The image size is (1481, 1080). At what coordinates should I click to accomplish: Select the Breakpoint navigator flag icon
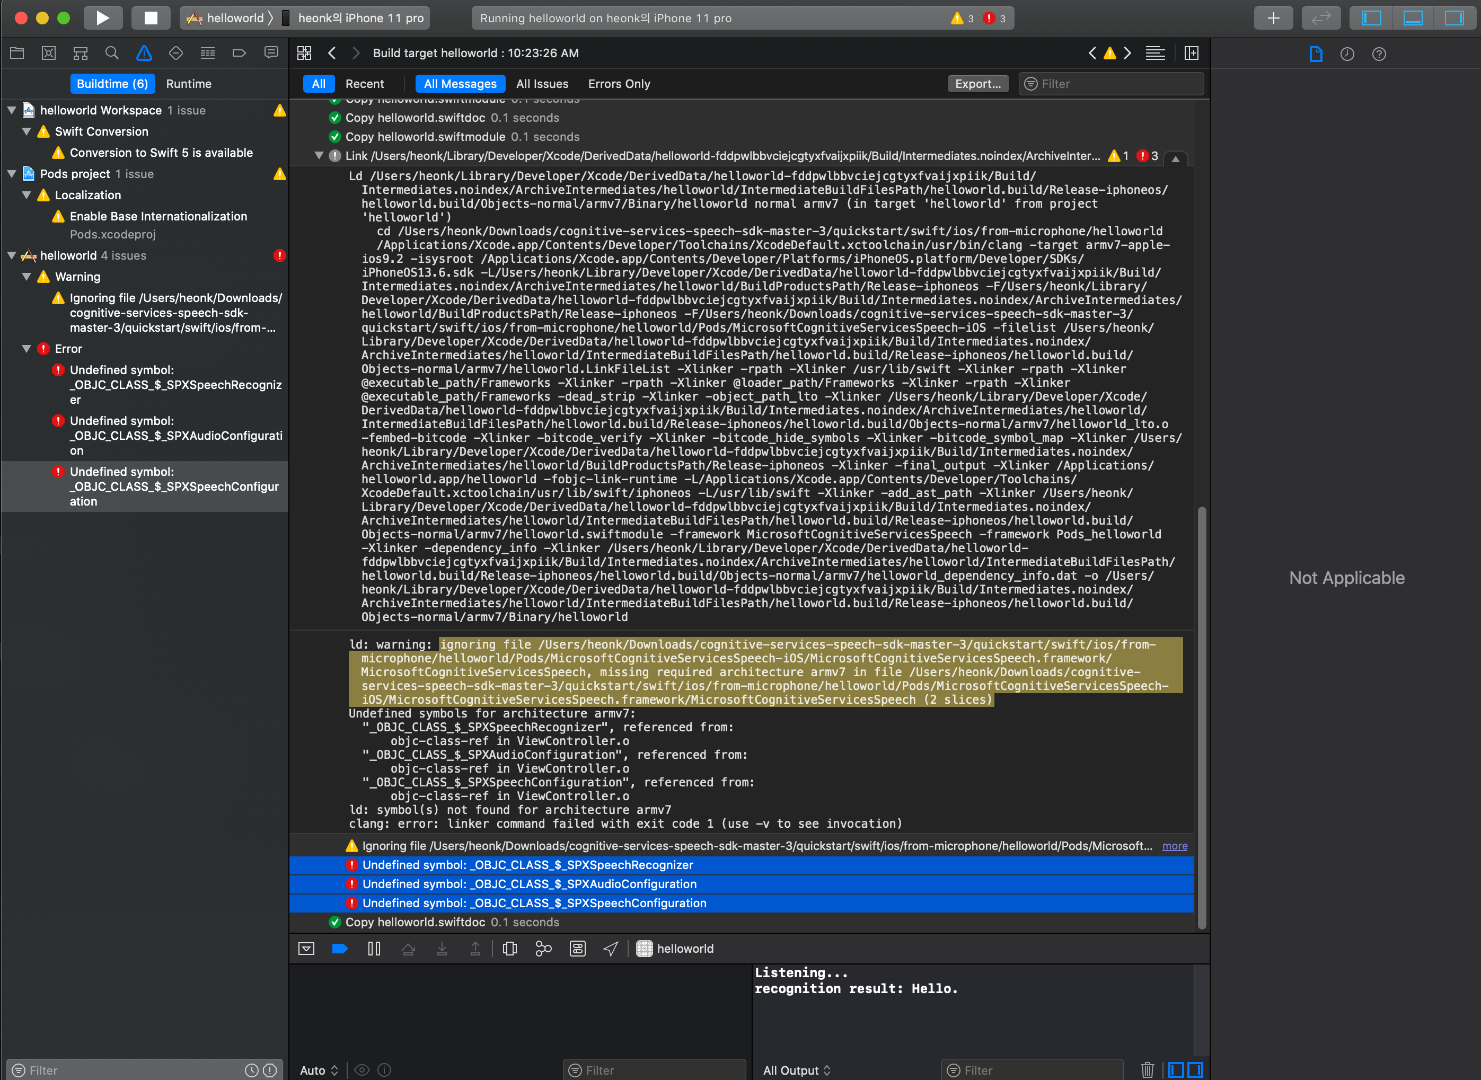click(239, 53)
